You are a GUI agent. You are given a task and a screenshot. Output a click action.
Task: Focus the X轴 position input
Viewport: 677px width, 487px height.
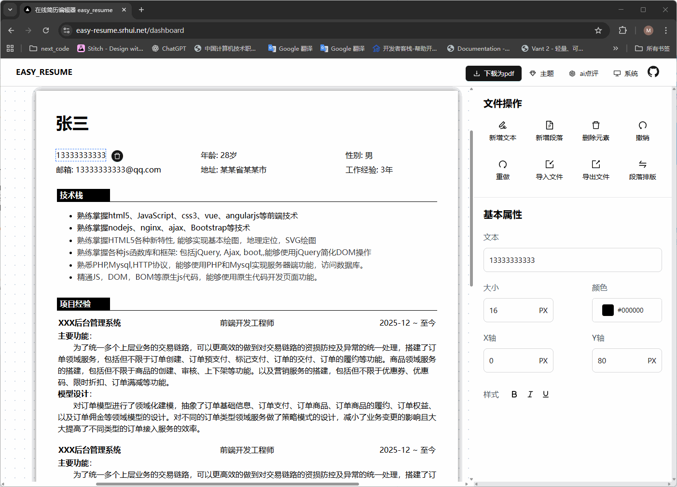tap(518, 360)
